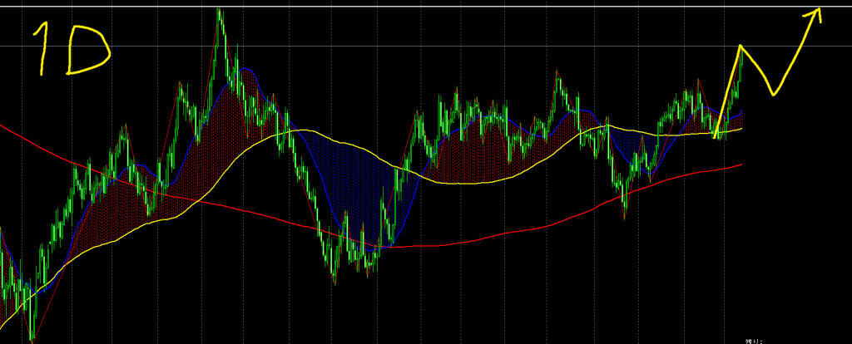Click the mid-chart double-bottom candle low
852x344 pixels.
click(335, 281)
